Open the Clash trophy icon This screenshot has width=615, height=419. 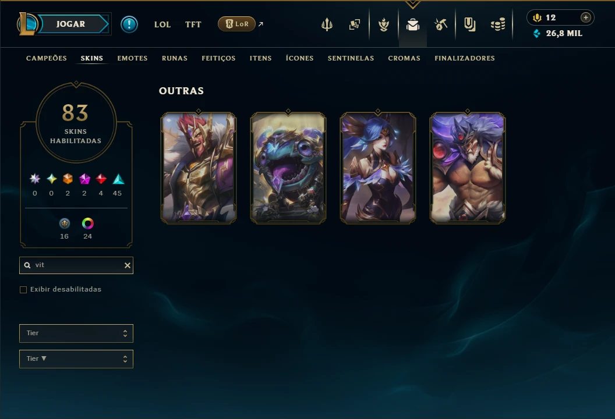327,24
